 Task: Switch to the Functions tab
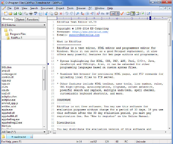tap(32, 20)
